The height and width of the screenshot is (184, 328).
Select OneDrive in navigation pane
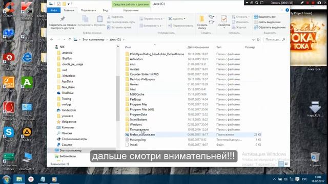[67, 93]
